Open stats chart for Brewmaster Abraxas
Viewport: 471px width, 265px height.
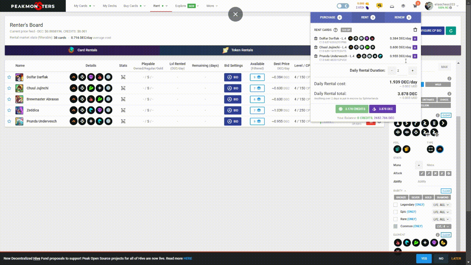click(123, 99)
